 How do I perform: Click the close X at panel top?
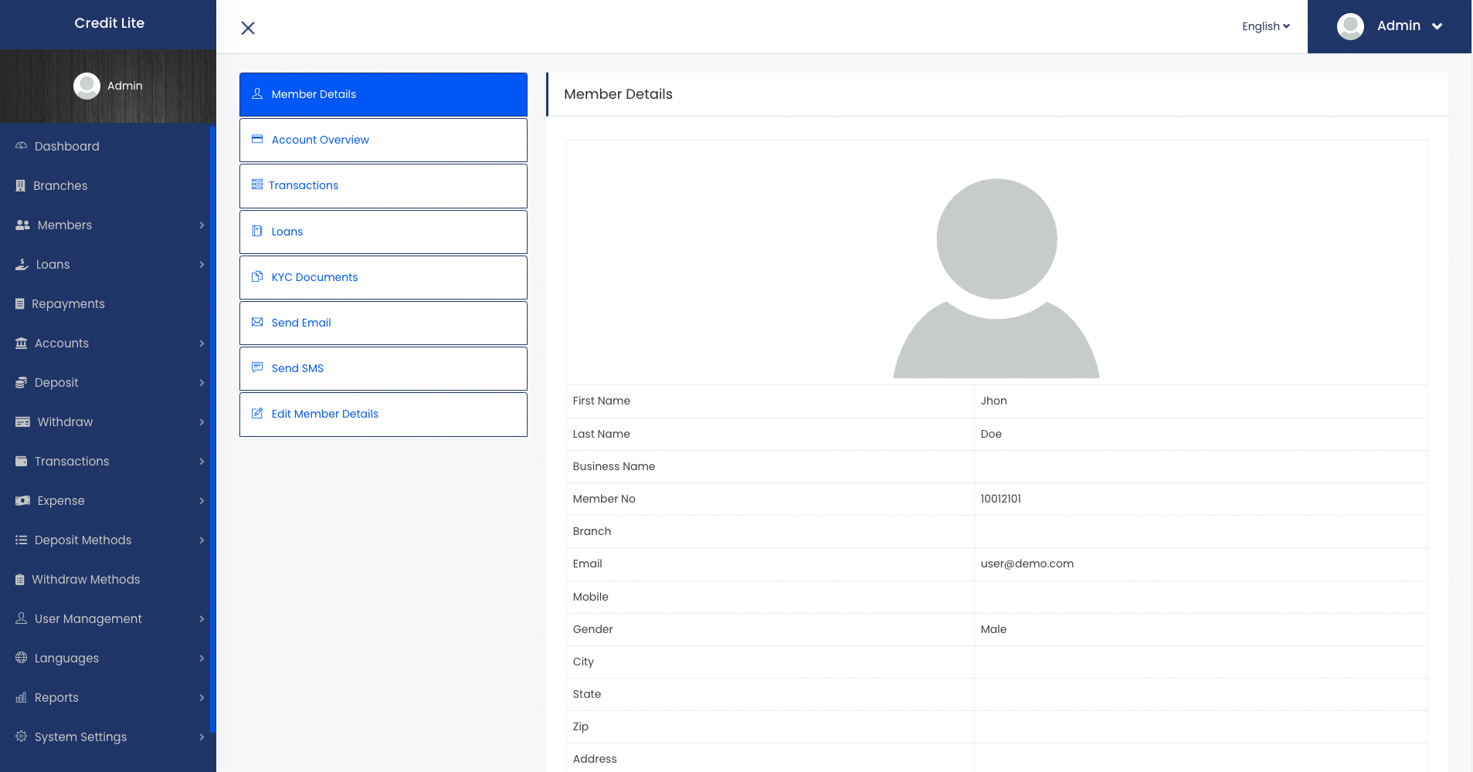pos(247,28)
